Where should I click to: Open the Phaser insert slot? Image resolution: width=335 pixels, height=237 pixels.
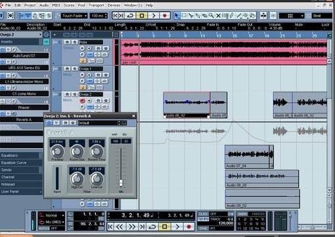(x=24, y=107)
